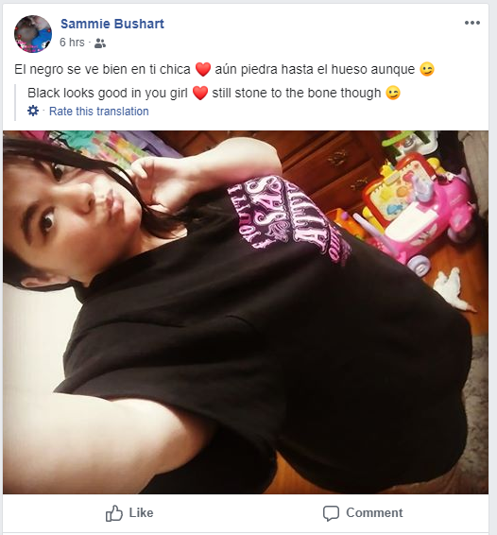
Task: Click the red heart emoji in Spanish text
Action: [203, 69]
